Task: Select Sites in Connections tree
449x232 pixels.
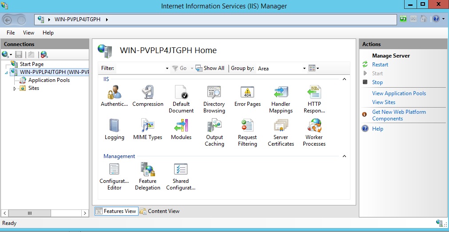Action: tap(33, 88)
